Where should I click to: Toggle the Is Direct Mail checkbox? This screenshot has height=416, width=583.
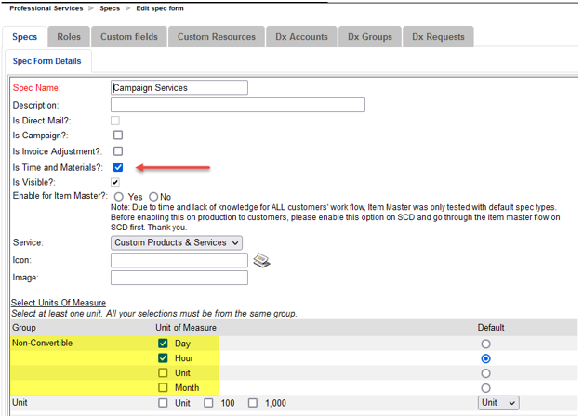[115, 121]
